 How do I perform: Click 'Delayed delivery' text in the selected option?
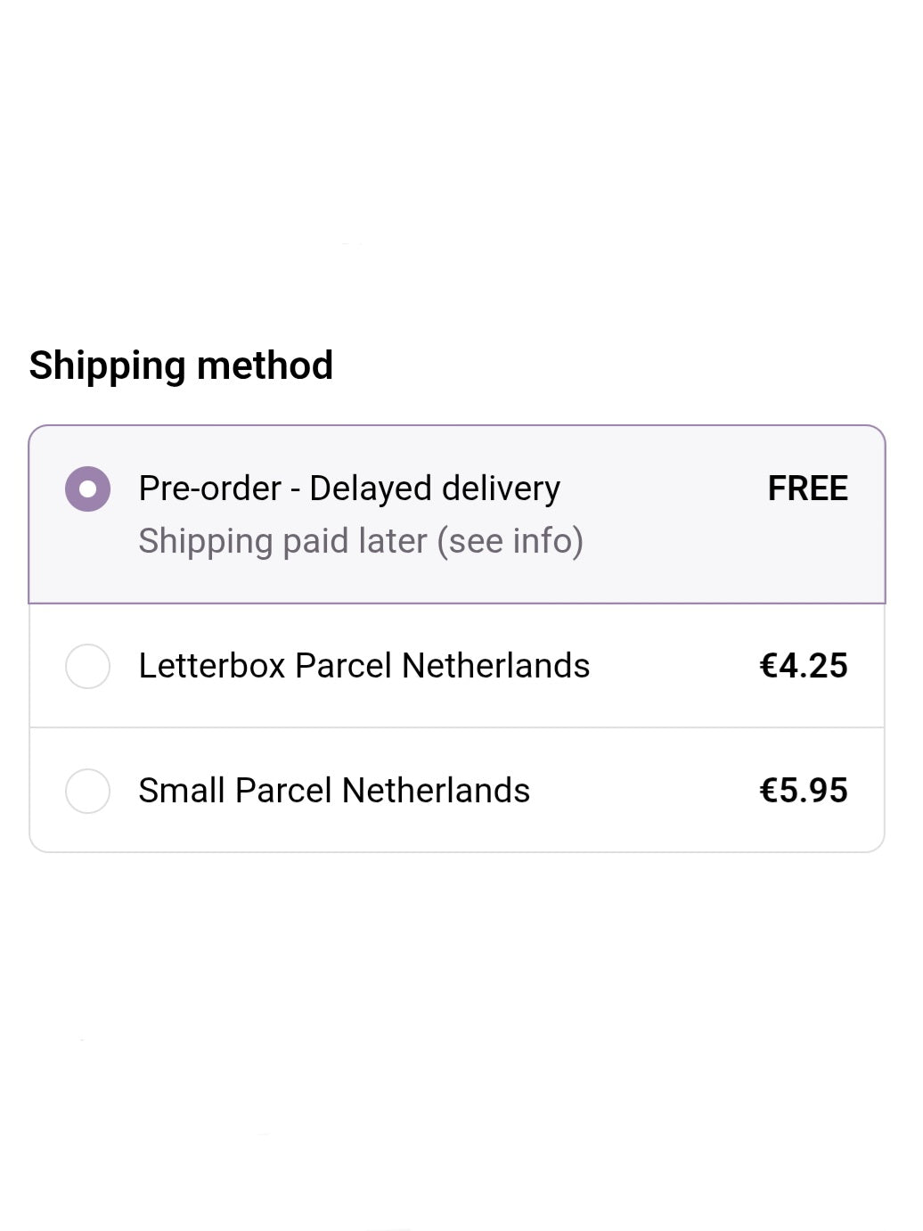point(434,488)
